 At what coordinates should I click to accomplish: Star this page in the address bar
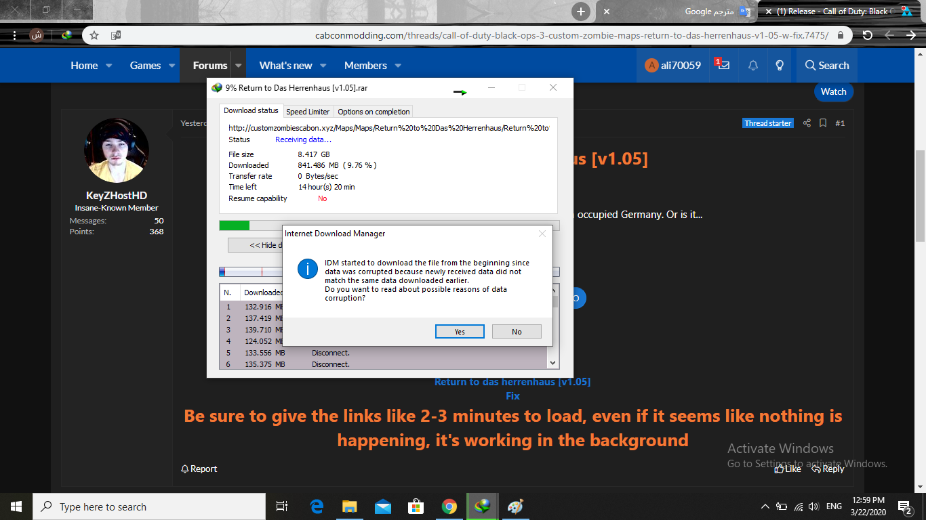(94, 35)
